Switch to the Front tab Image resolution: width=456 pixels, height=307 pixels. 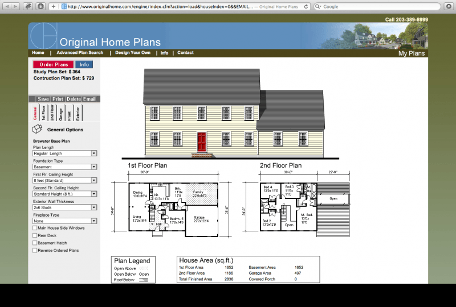click(69, 113)
